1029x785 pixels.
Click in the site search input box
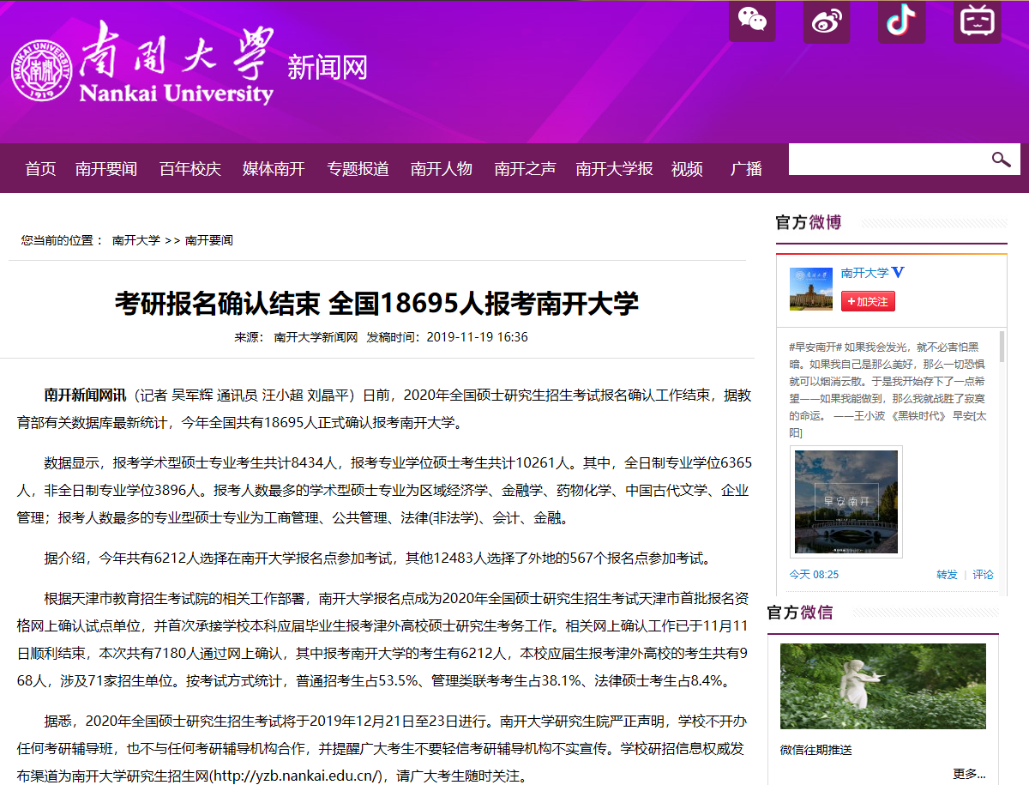pos(888,160)
